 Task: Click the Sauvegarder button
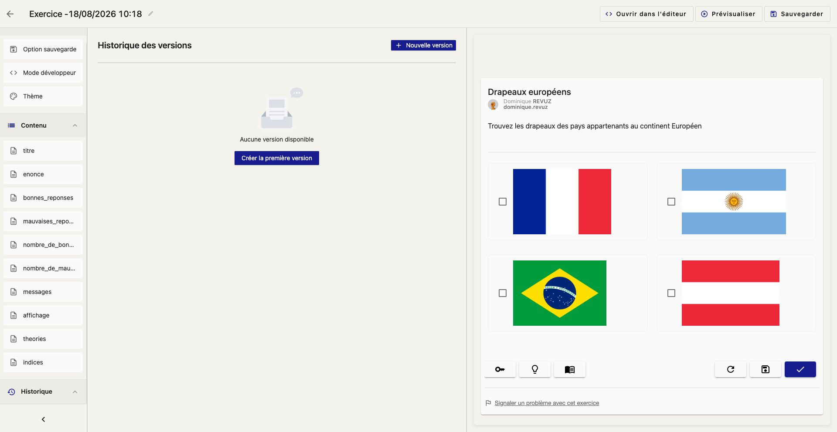click(797, 14)
